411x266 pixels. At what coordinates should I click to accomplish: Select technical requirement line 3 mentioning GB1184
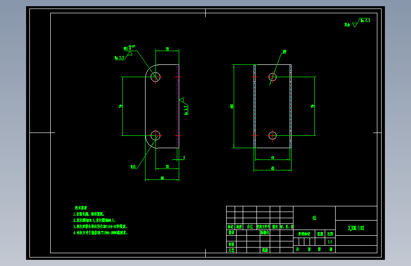click(x=100, y=226)
